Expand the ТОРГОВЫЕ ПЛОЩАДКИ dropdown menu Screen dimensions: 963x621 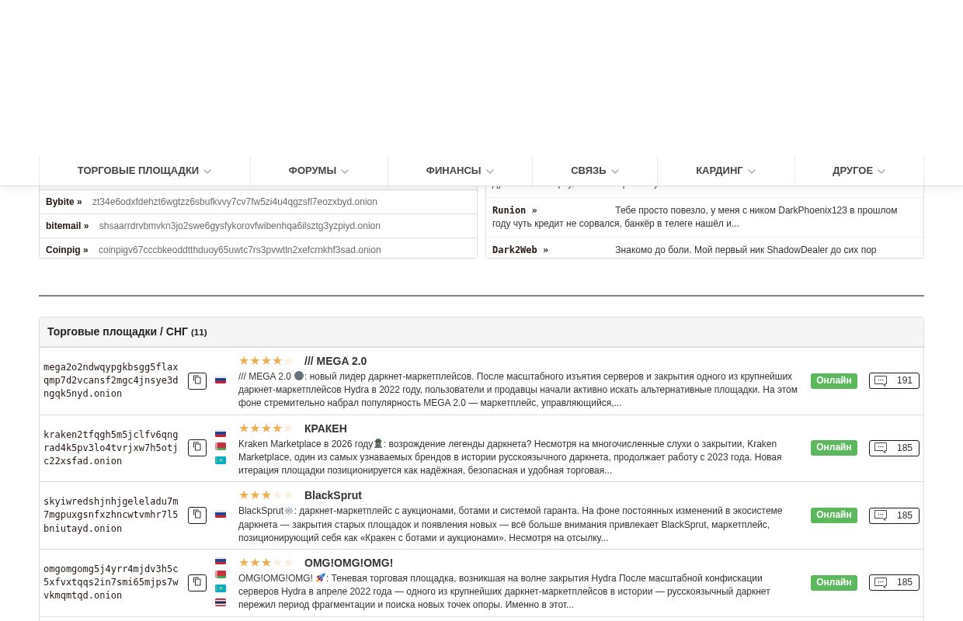[144, 171]
